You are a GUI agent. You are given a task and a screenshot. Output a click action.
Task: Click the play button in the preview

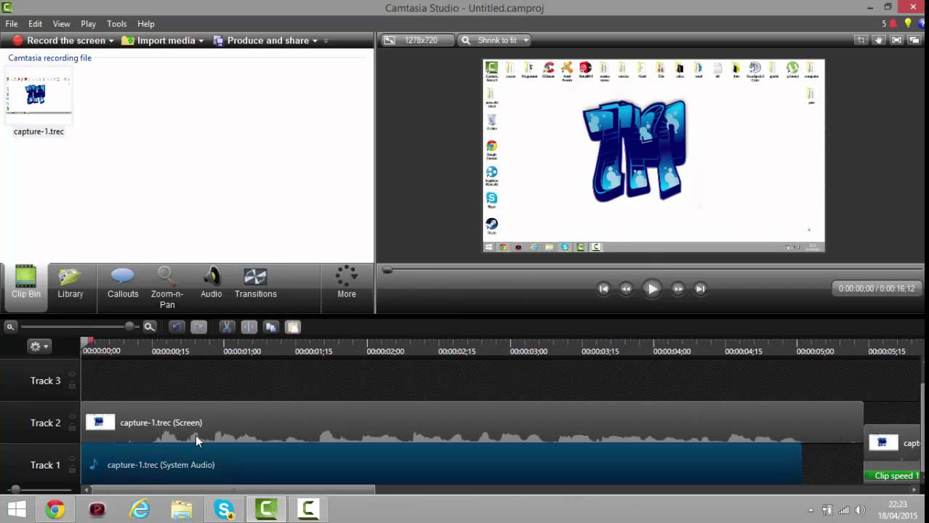pyautogui.click(x=652, y=288)
